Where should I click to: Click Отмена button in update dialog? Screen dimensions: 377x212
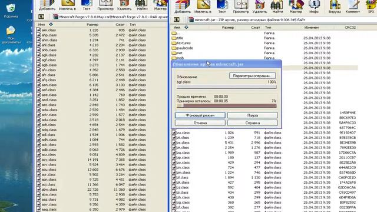coord(200,123)
